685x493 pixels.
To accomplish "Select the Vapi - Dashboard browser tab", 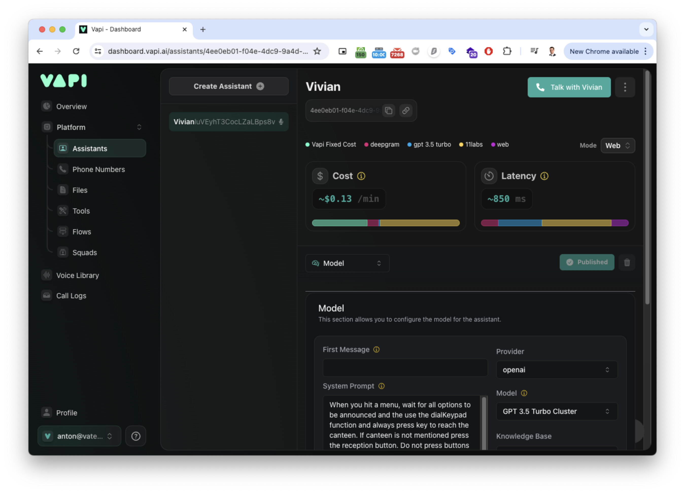I will tap(133, 29).
